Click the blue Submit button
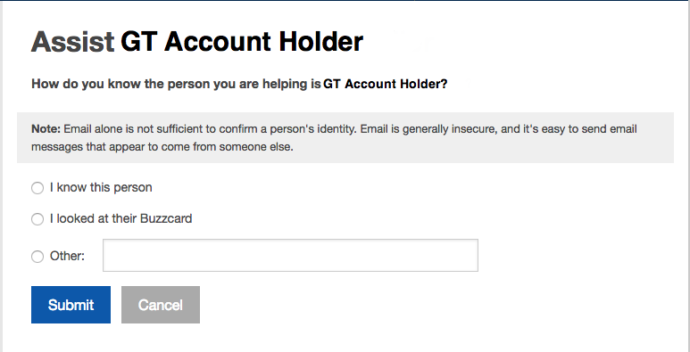The height and width of the screenshot is (352, 690). pyautogui.click(x=71, y=305)
